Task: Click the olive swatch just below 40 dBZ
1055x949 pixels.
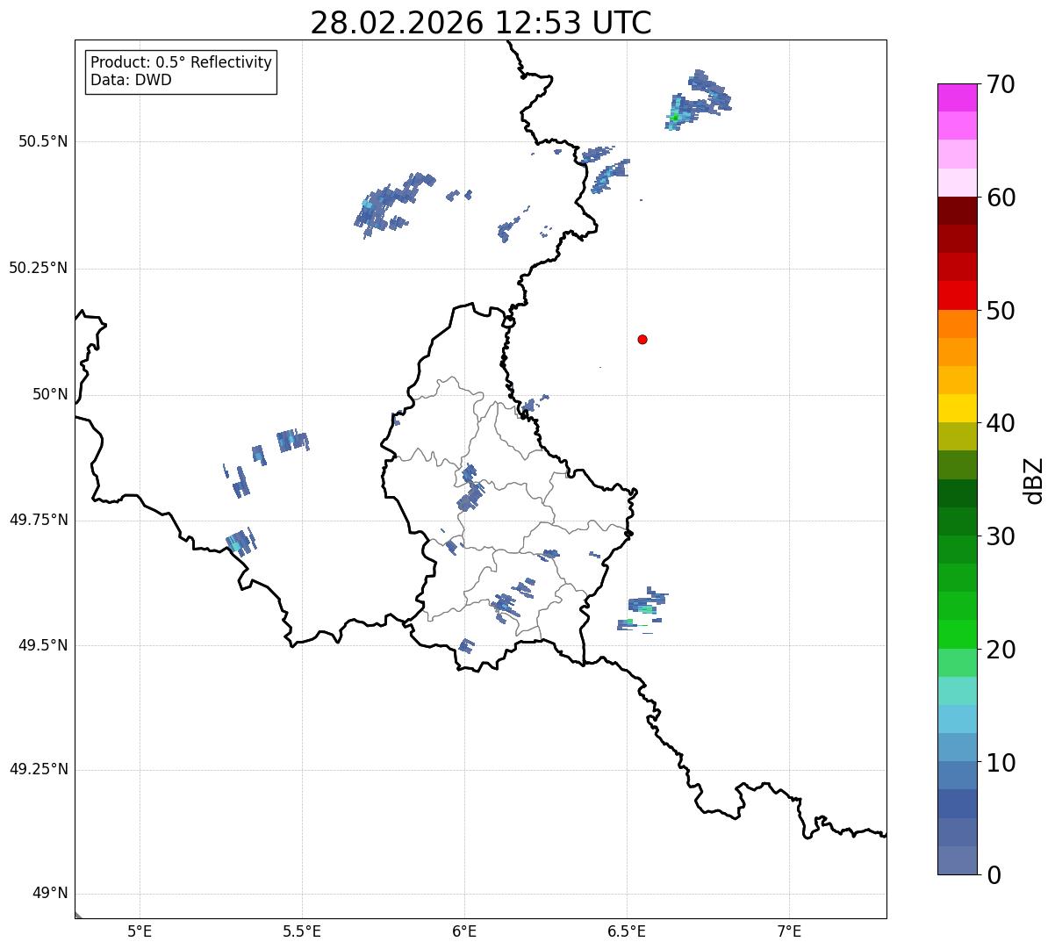Action: pyautogui.click(x=958, y=437)
